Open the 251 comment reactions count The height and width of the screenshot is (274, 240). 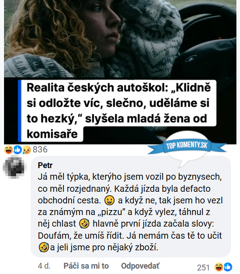coord(203,268)
